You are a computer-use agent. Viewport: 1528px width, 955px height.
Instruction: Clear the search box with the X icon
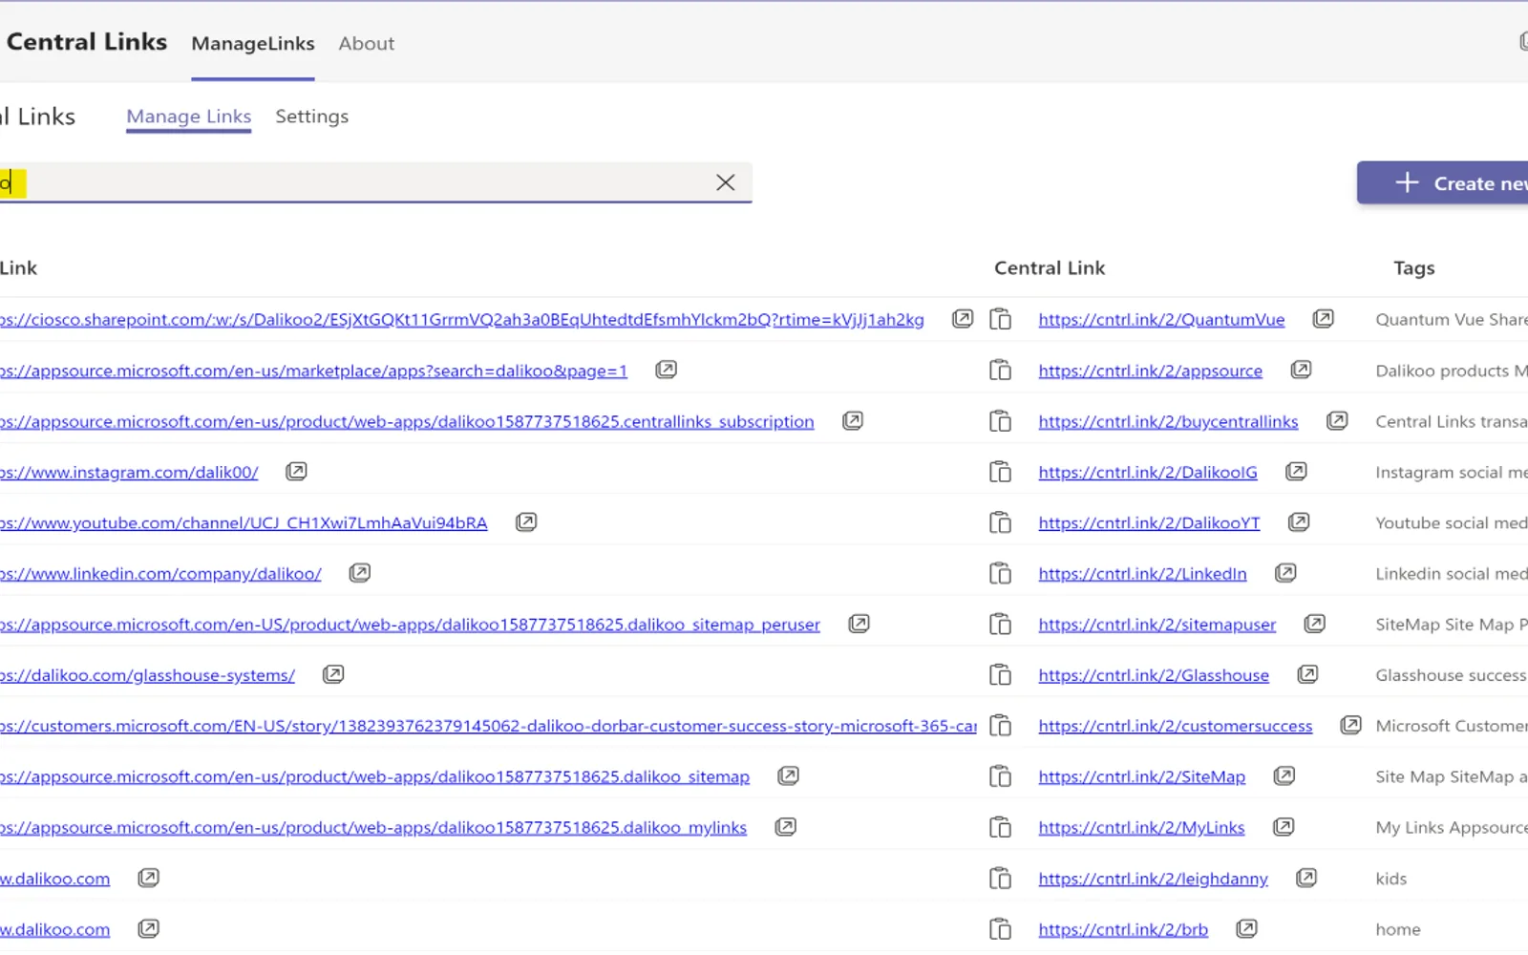(x=726, y=182)
